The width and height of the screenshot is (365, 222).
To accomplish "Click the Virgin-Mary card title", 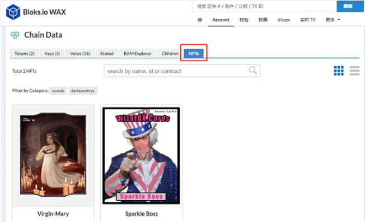I will 53,214.
